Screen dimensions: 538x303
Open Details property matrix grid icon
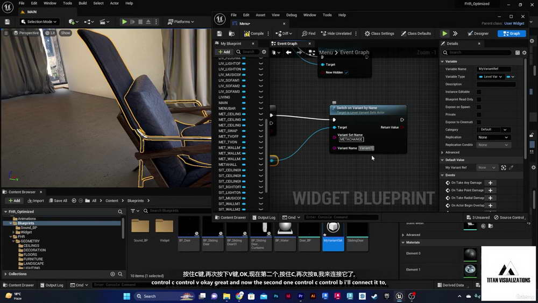(x=518, y=53)
